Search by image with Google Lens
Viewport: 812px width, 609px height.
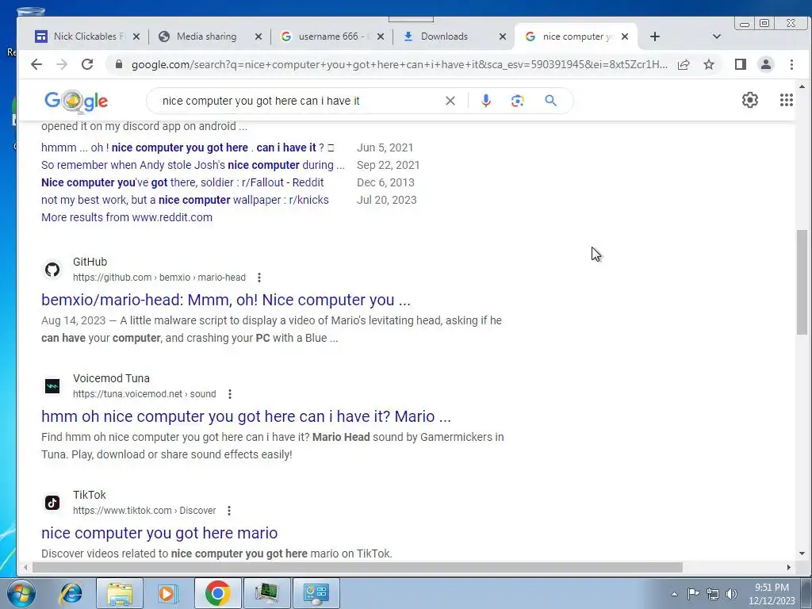click(x=517, y=101)
